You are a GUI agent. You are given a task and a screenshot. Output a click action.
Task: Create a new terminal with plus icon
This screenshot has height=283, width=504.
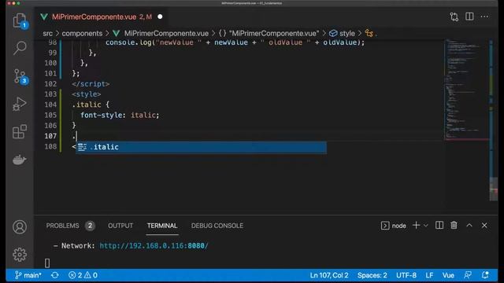pos(416,226)
